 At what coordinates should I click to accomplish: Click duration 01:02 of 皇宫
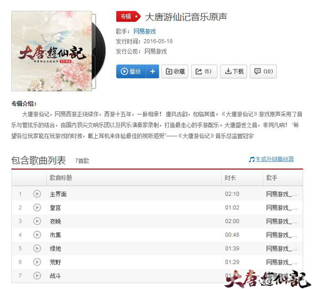pos(232,207)
